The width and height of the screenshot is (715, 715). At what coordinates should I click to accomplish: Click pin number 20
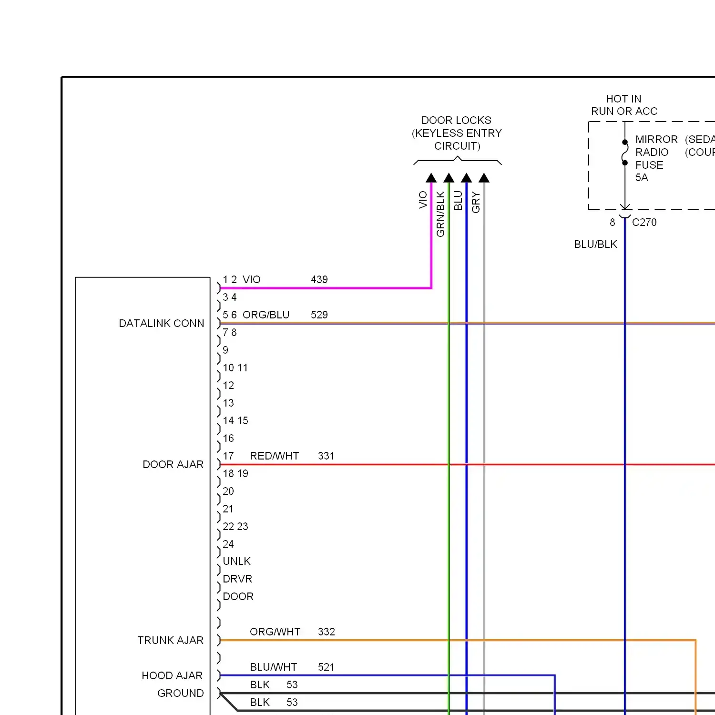tap(228, 491)
